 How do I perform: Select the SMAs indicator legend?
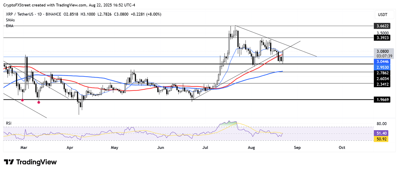coord(10,20)
